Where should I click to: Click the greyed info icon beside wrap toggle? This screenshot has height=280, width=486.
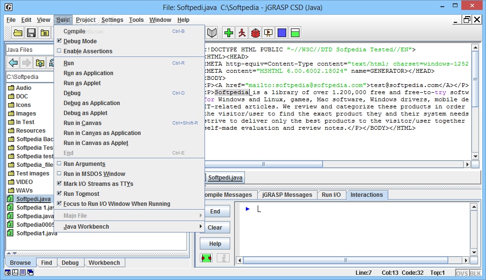[x=223, y=258]
